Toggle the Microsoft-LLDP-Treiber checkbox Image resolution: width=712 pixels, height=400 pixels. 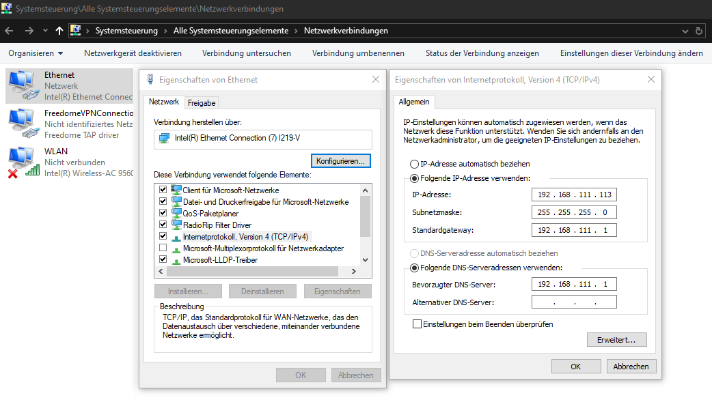coord(163,259)
